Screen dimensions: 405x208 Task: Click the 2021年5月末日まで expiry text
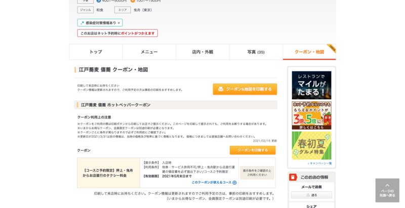click(x=177, y=176)
